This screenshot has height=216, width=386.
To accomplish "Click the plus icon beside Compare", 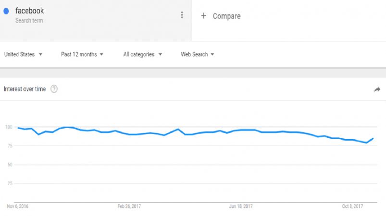I will pyautogui.click(x=204, y=16).
